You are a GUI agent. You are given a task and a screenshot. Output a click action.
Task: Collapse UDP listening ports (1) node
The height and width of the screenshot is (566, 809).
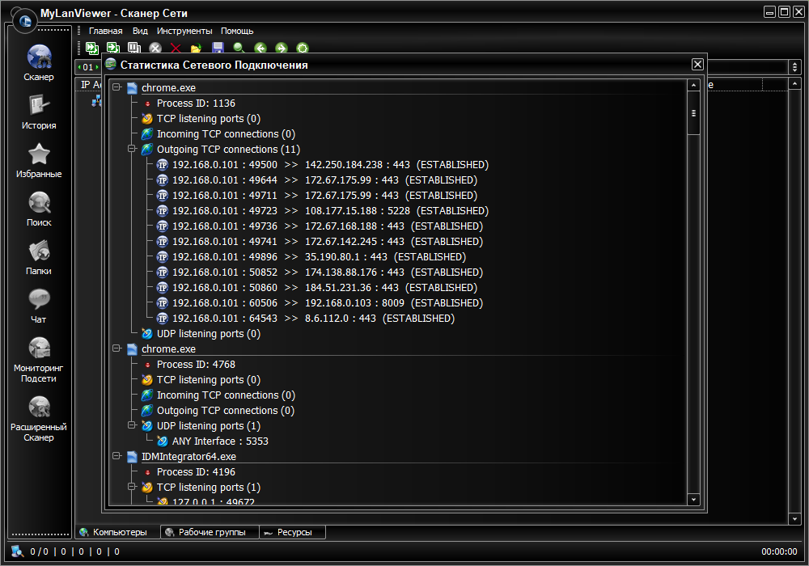click(132, 425)
